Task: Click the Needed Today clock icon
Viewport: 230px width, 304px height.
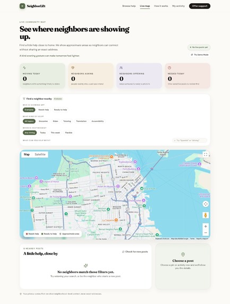Action: (169, 68)
